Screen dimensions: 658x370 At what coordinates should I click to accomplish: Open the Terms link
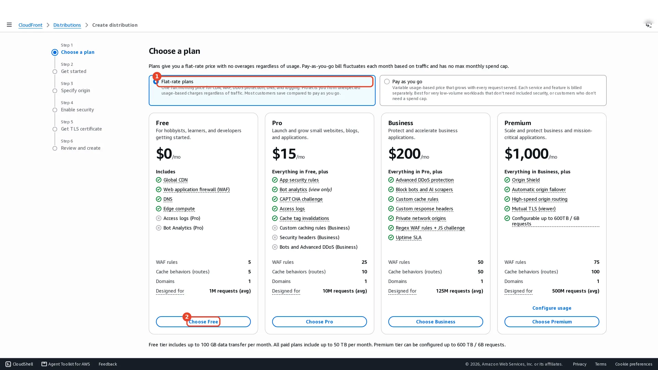[600, 364]
